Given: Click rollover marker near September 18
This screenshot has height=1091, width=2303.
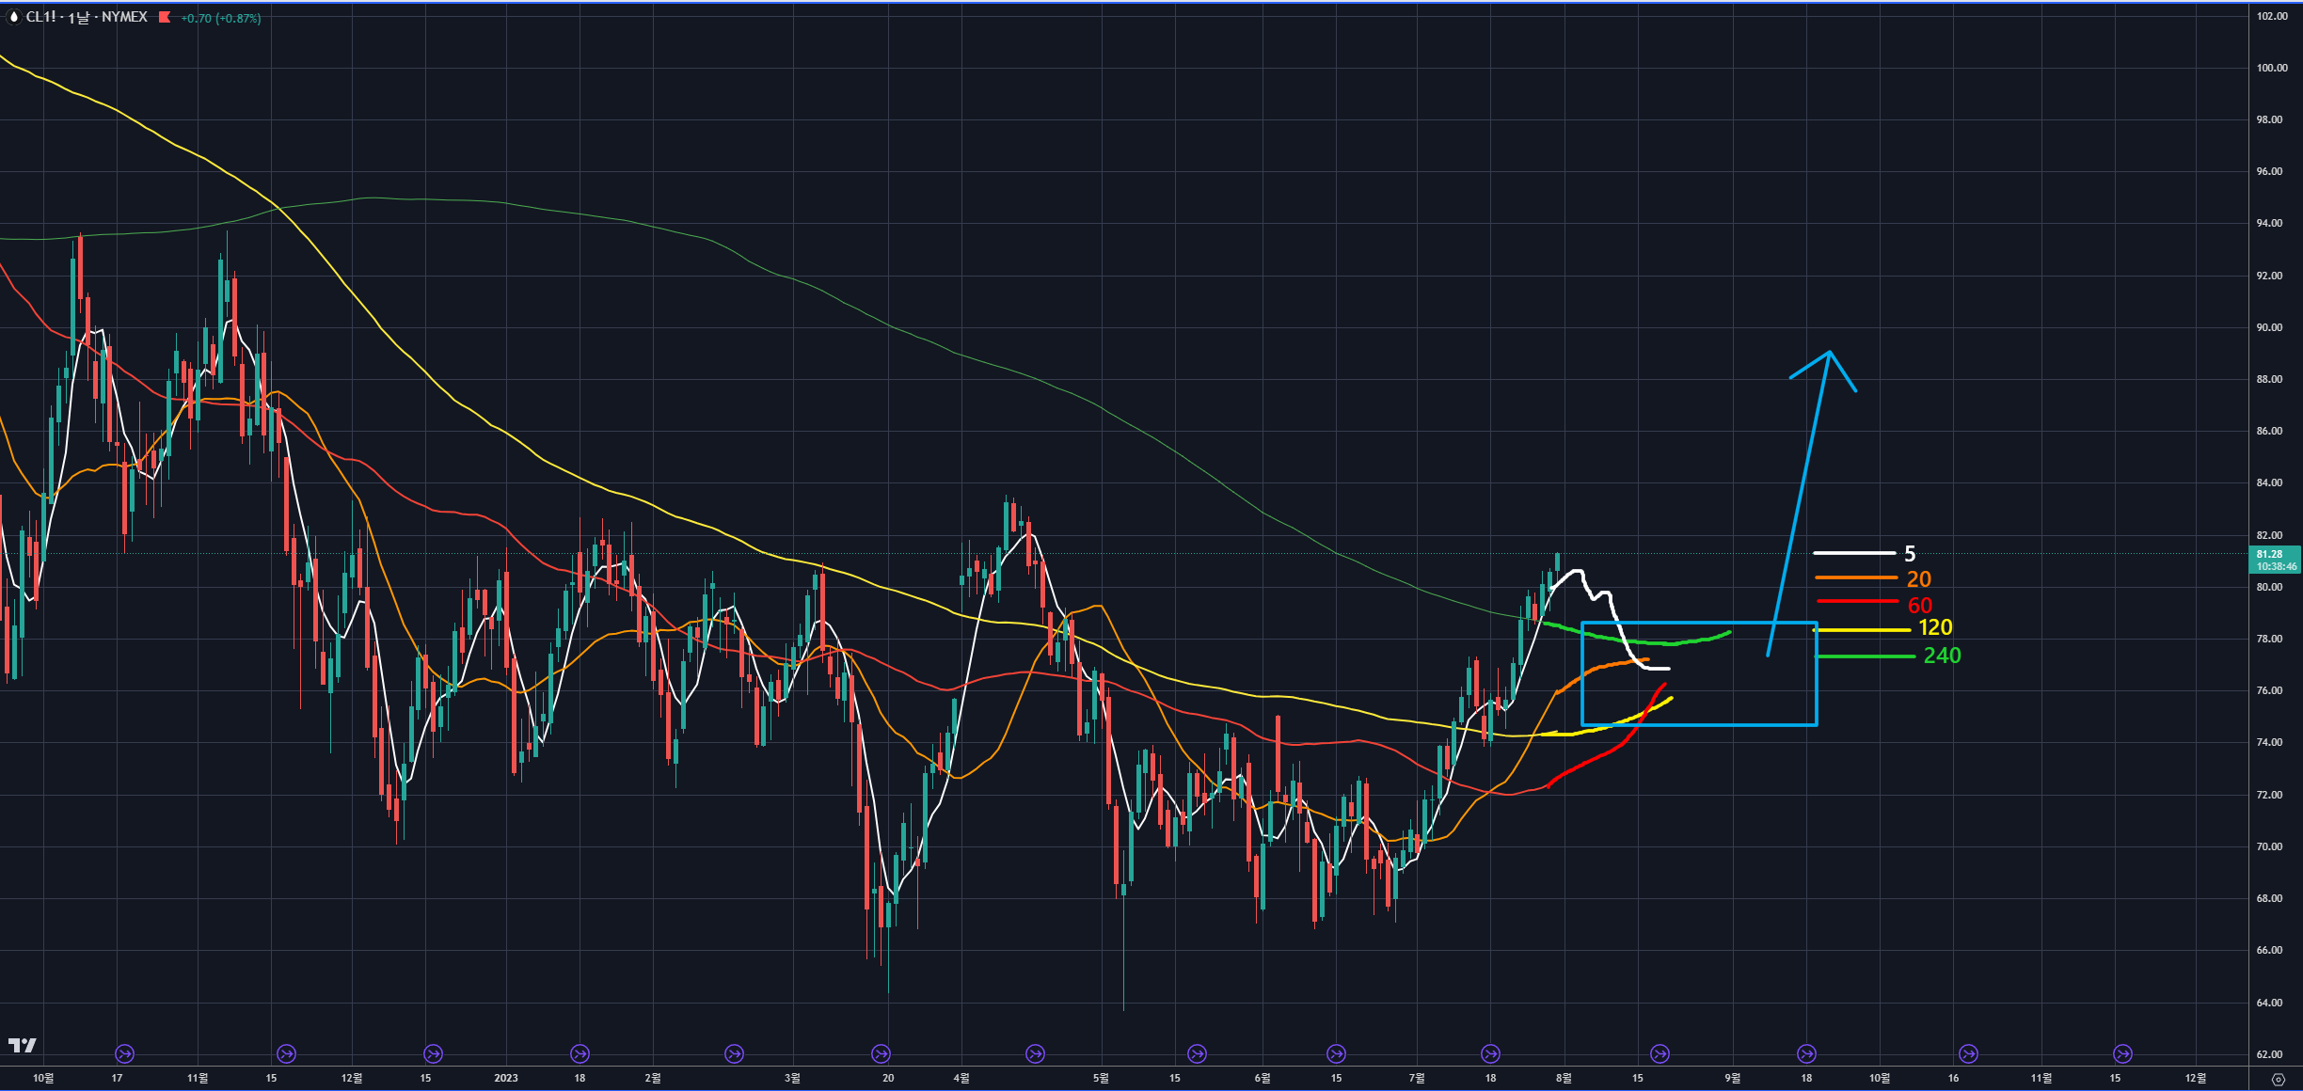Looking at the screenshot, I should (x=1806, y=1053).
